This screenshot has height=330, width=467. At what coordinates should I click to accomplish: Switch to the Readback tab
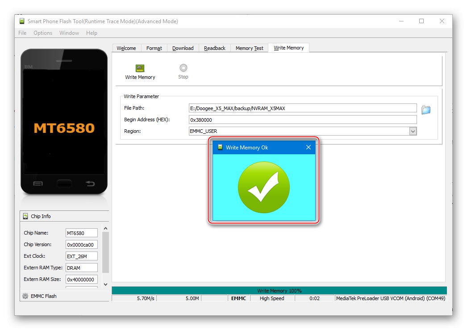point(214,48)
